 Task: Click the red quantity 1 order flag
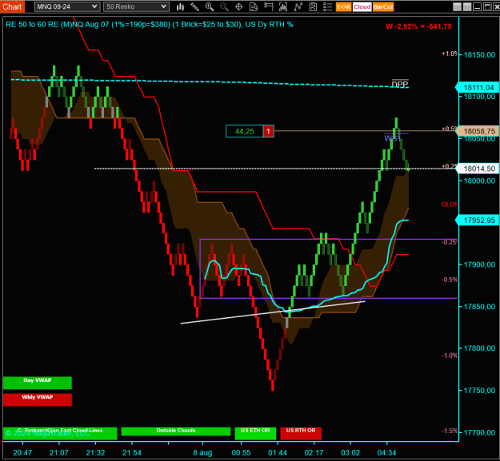tap(269, 131)
